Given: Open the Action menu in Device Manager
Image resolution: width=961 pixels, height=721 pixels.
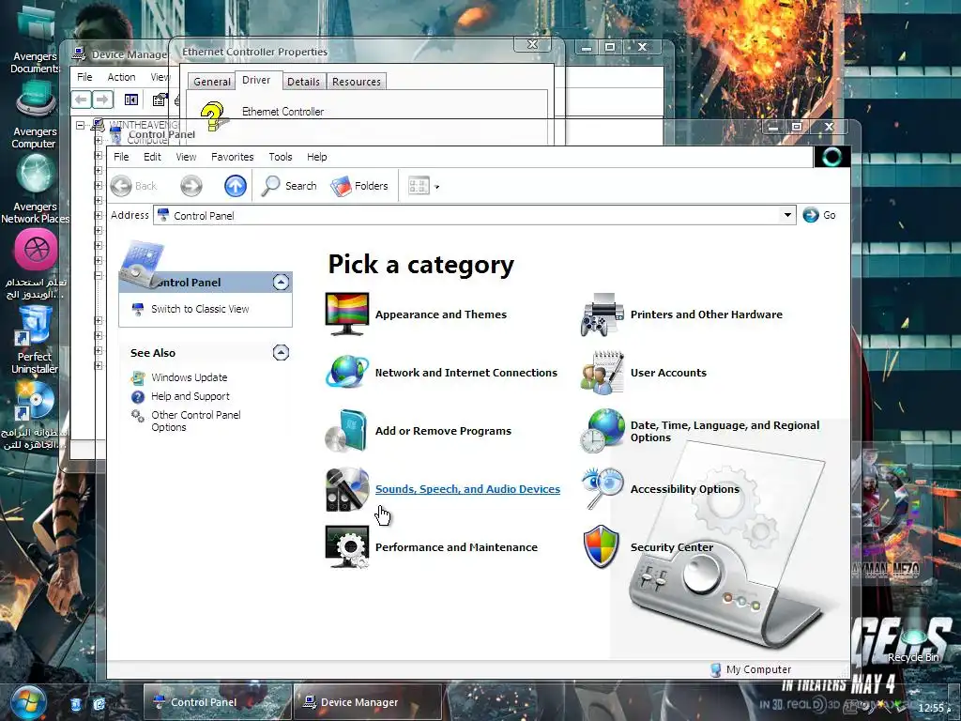Looking at the screenshot, I should [x=121, y=77].
